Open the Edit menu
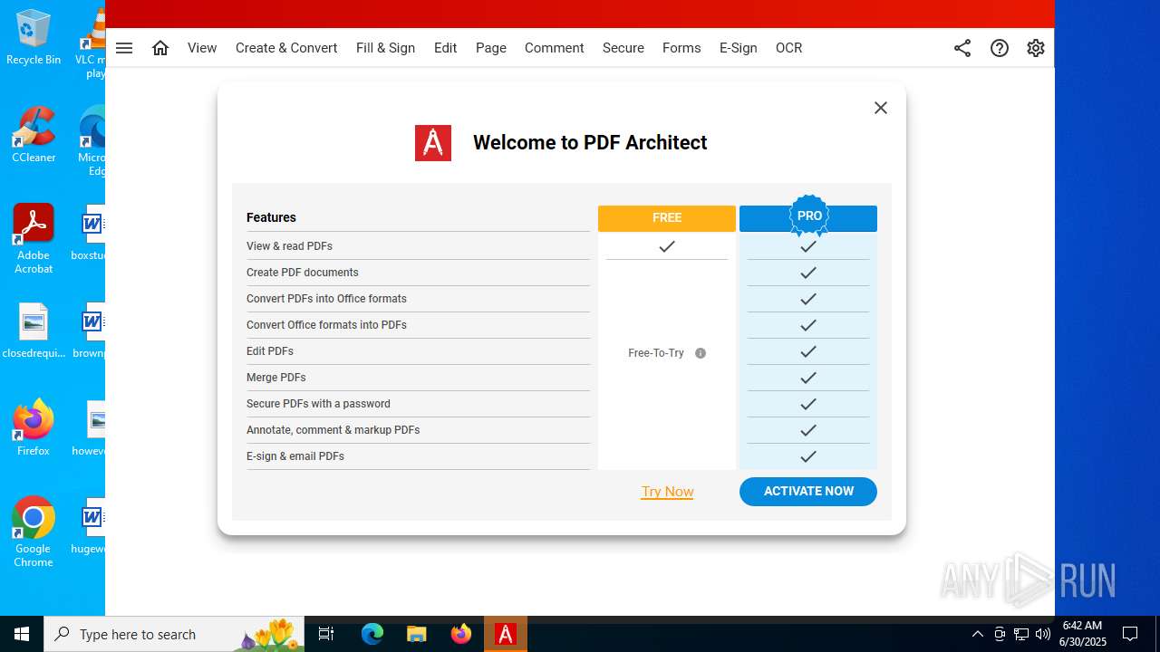This screenshot has height=652, width=1160. [445, 48]
